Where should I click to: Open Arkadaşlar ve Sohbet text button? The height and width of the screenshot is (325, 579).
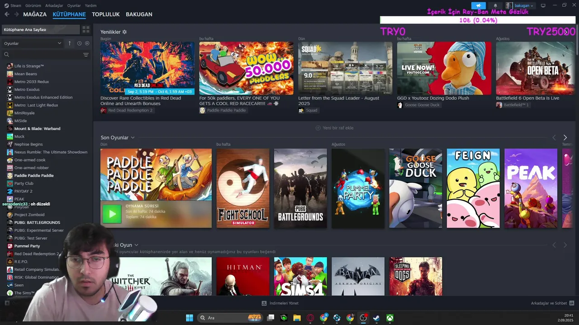tap(549, 303)
